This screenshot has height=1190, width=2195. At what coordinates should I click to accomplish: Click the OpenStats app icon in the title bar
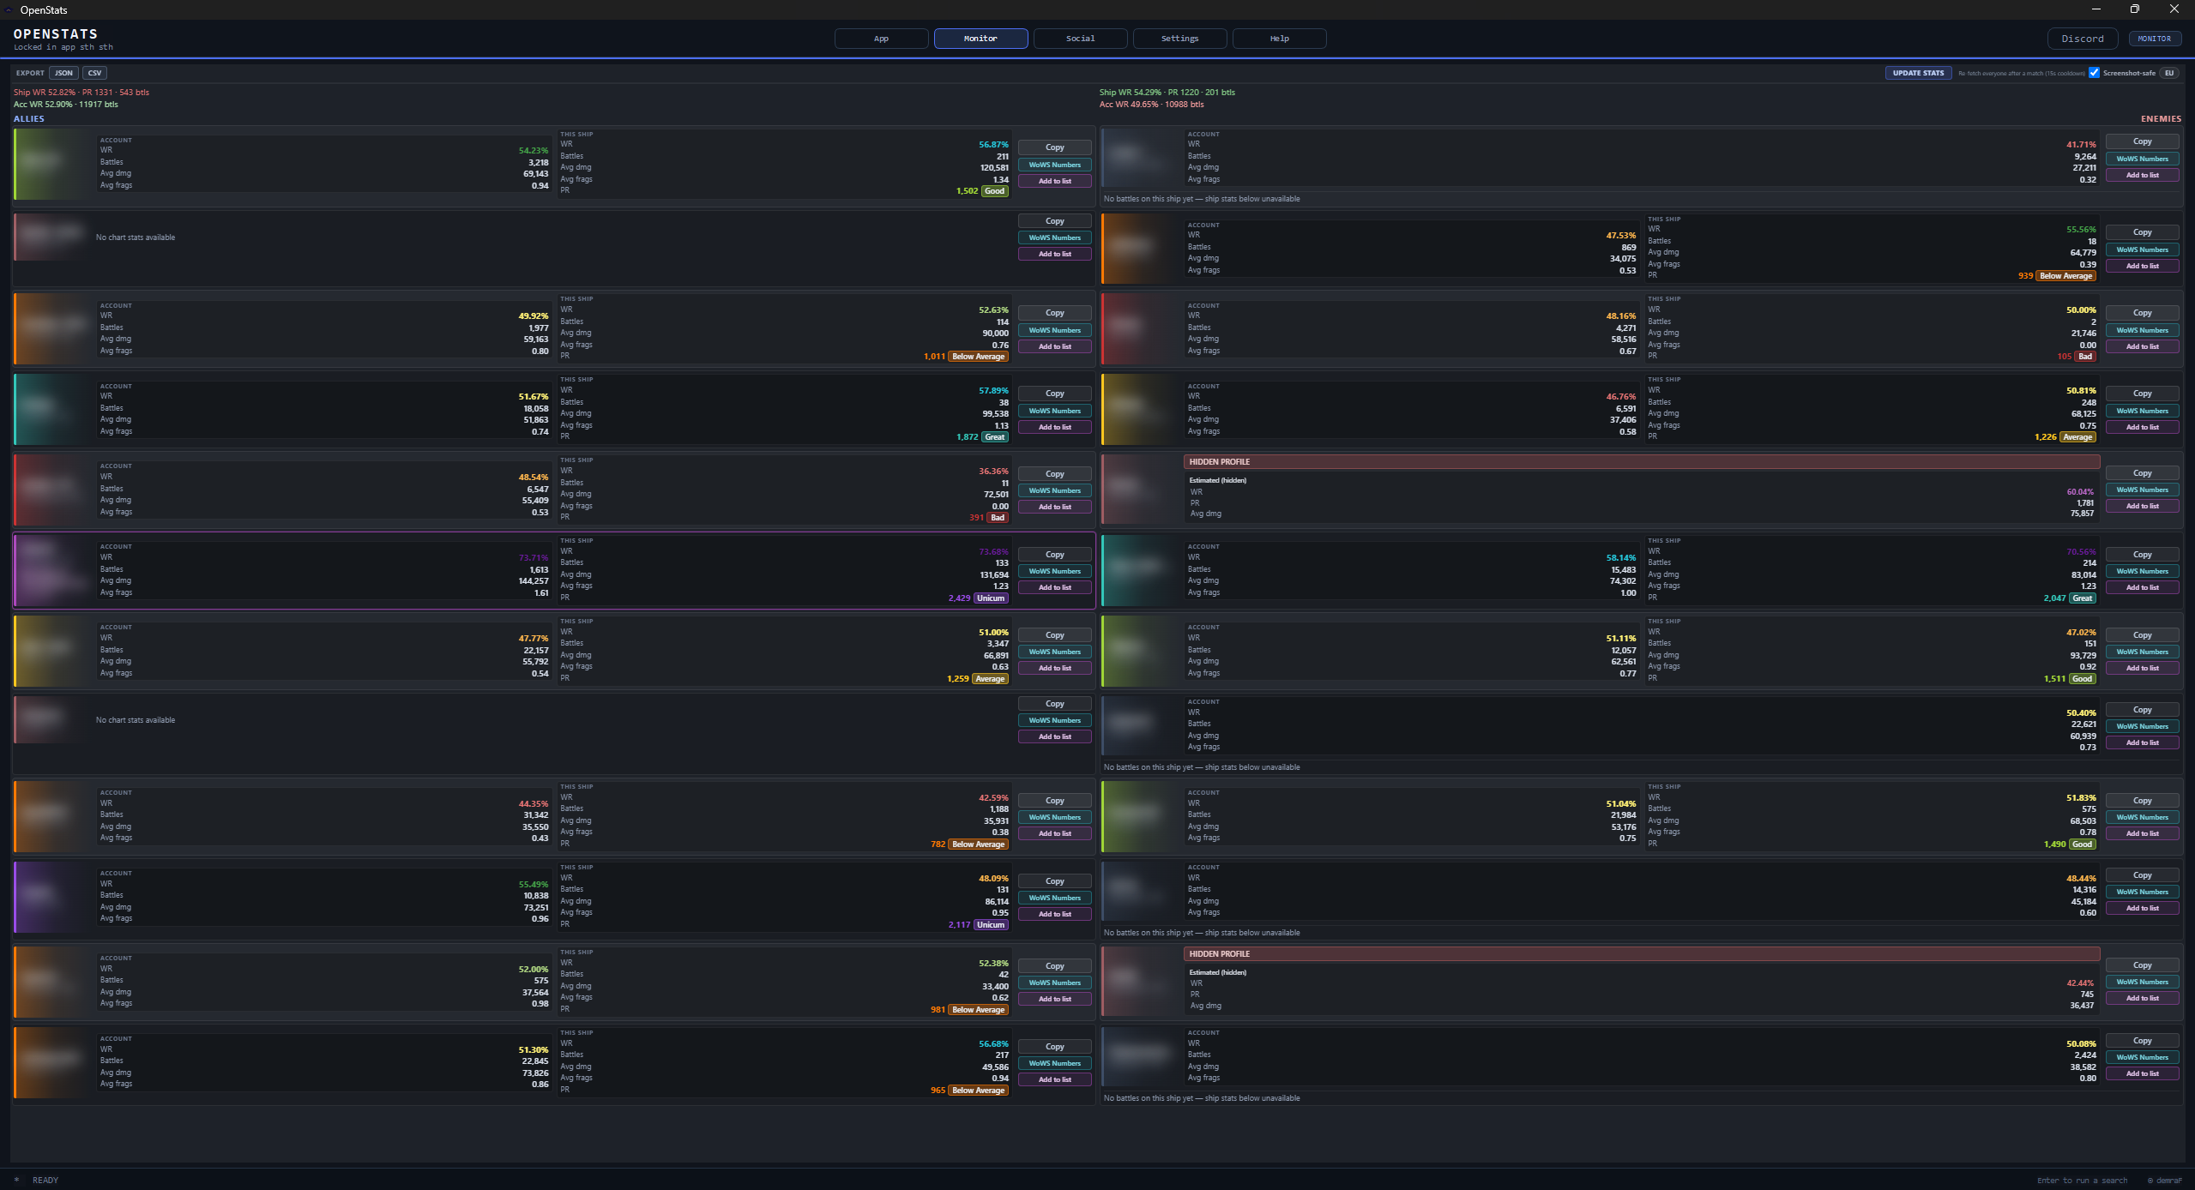pos(9,9)
